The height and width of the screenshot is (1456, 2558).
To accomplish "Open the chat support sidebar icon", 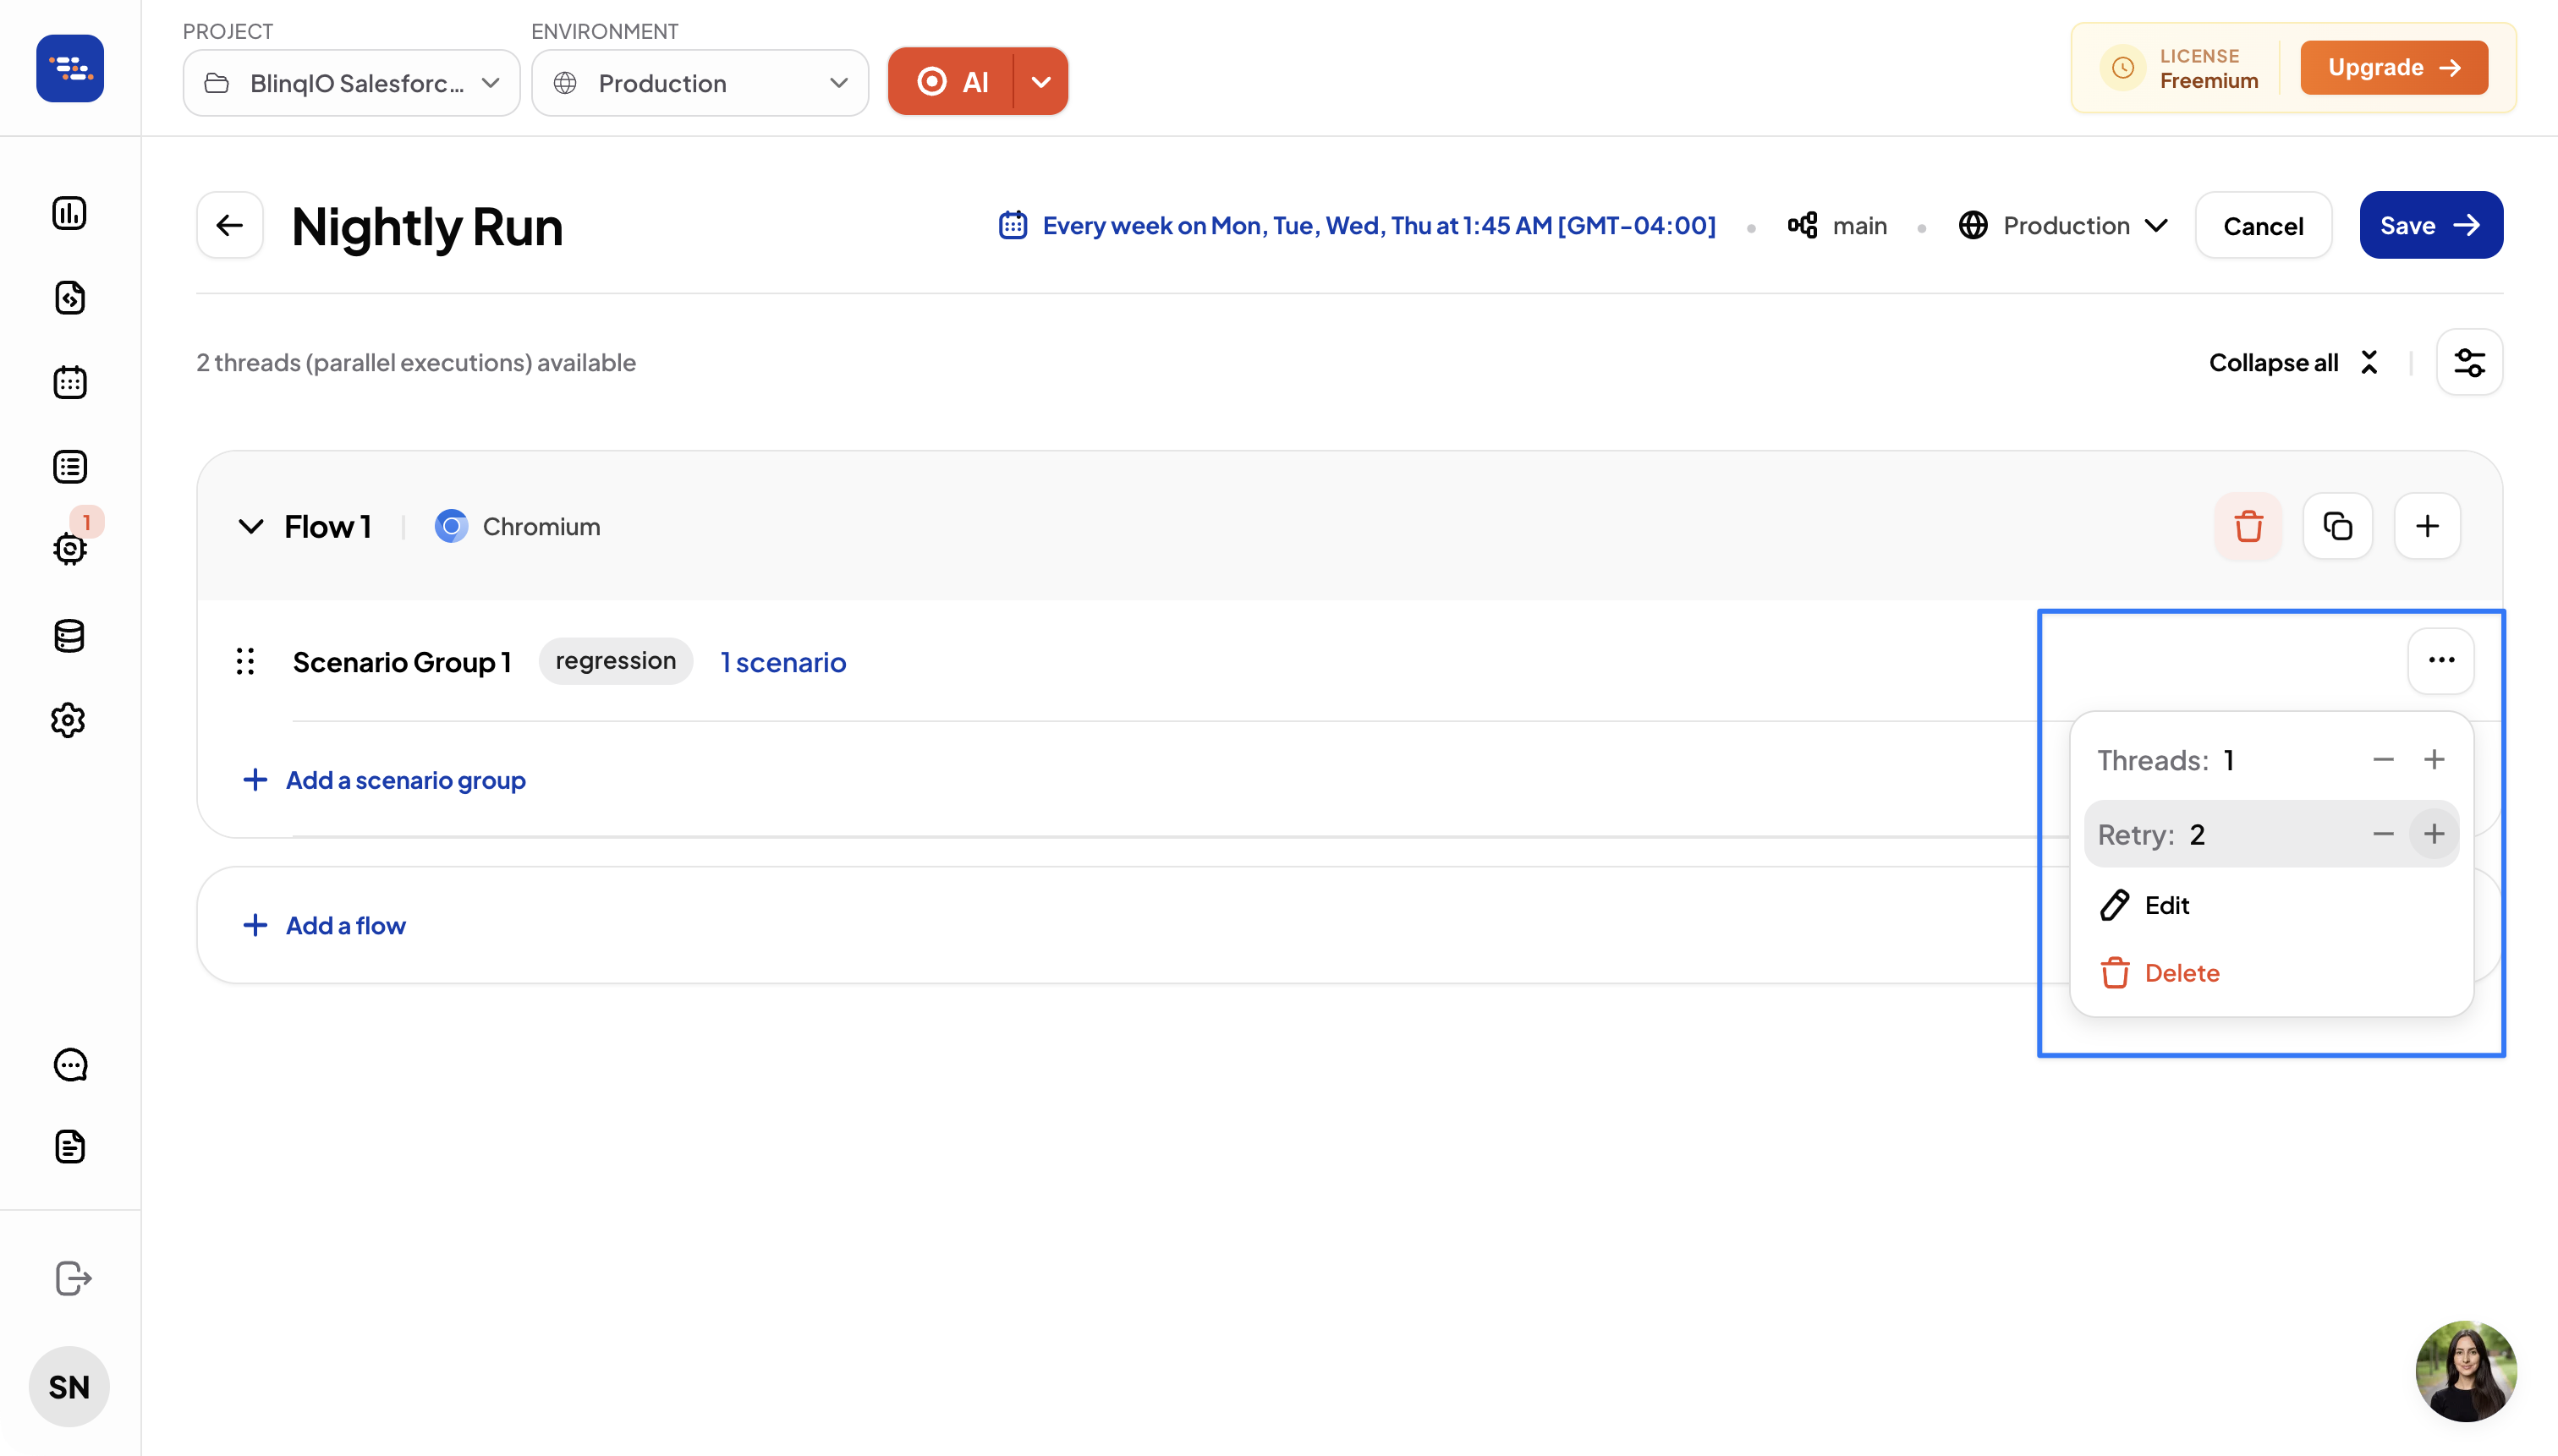I will 70,1065.
